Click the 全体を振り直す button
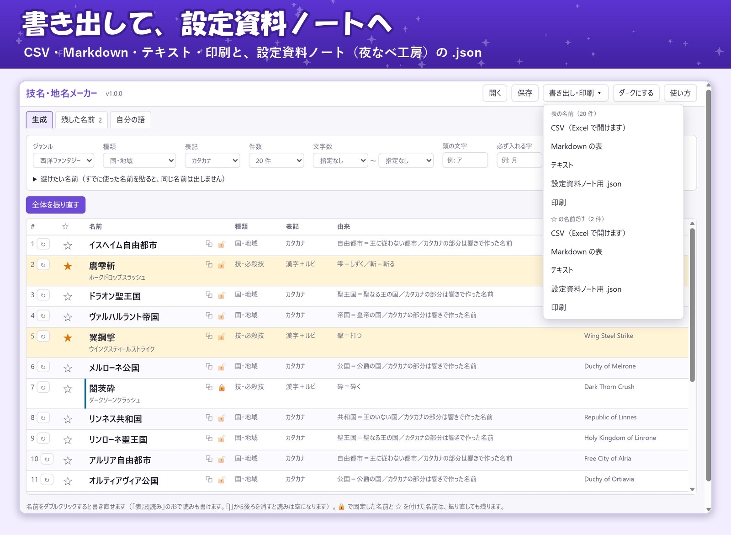 point(56,205)
